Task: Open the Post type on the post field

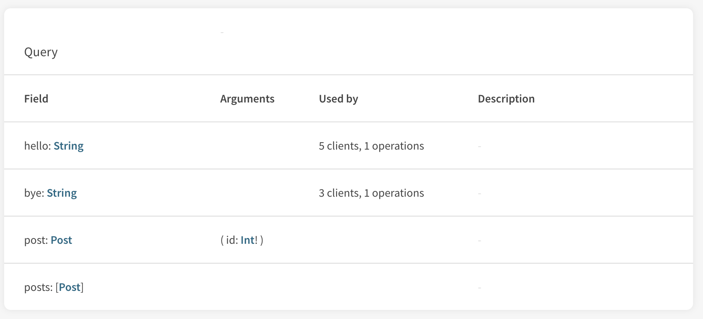Action: [x=61, y=240]
